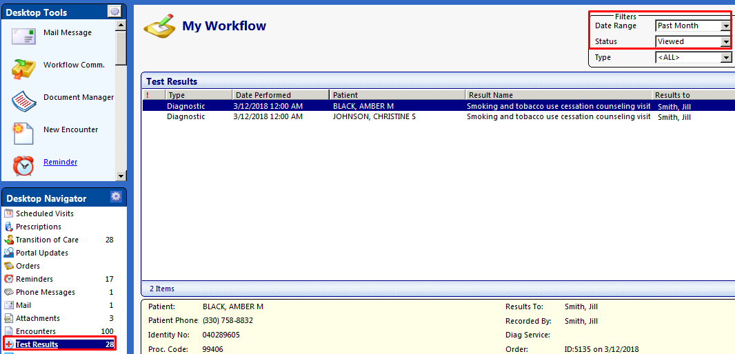
Task: Click the Workflow Comm. arrows icon
Action: 23,68
